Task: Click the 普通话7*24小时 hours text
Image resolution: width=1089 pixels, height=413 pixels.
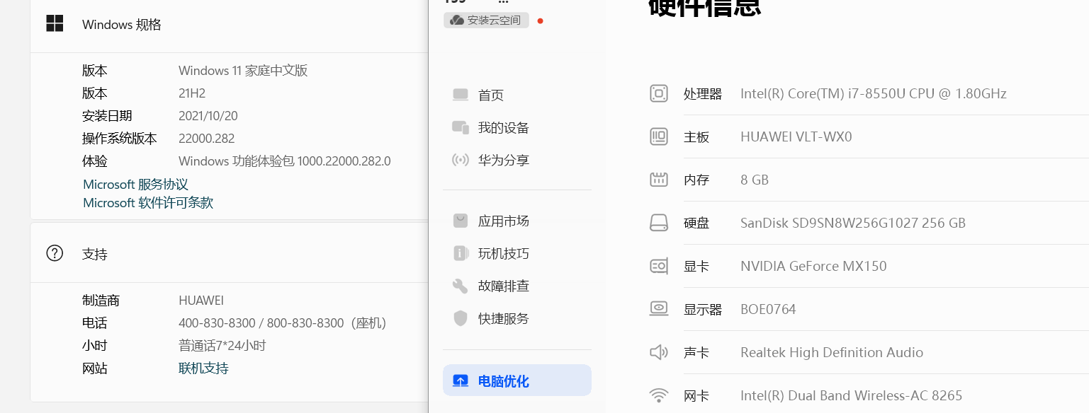Action: click(x=222, y=346)
